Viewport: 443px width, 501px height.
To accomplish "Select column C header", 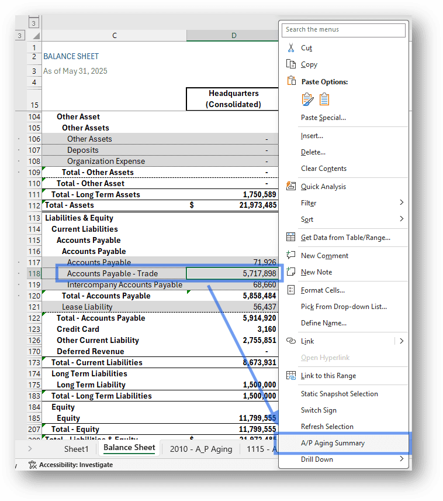I will 115,36.
